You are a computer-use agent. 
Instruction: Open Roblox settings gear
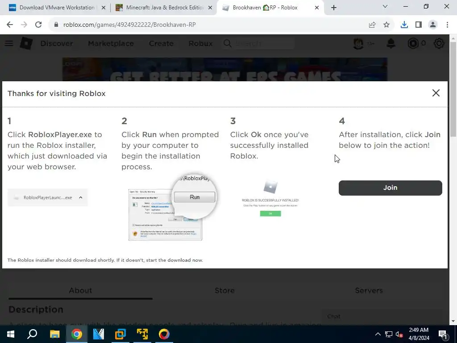(x=439, y=43)
